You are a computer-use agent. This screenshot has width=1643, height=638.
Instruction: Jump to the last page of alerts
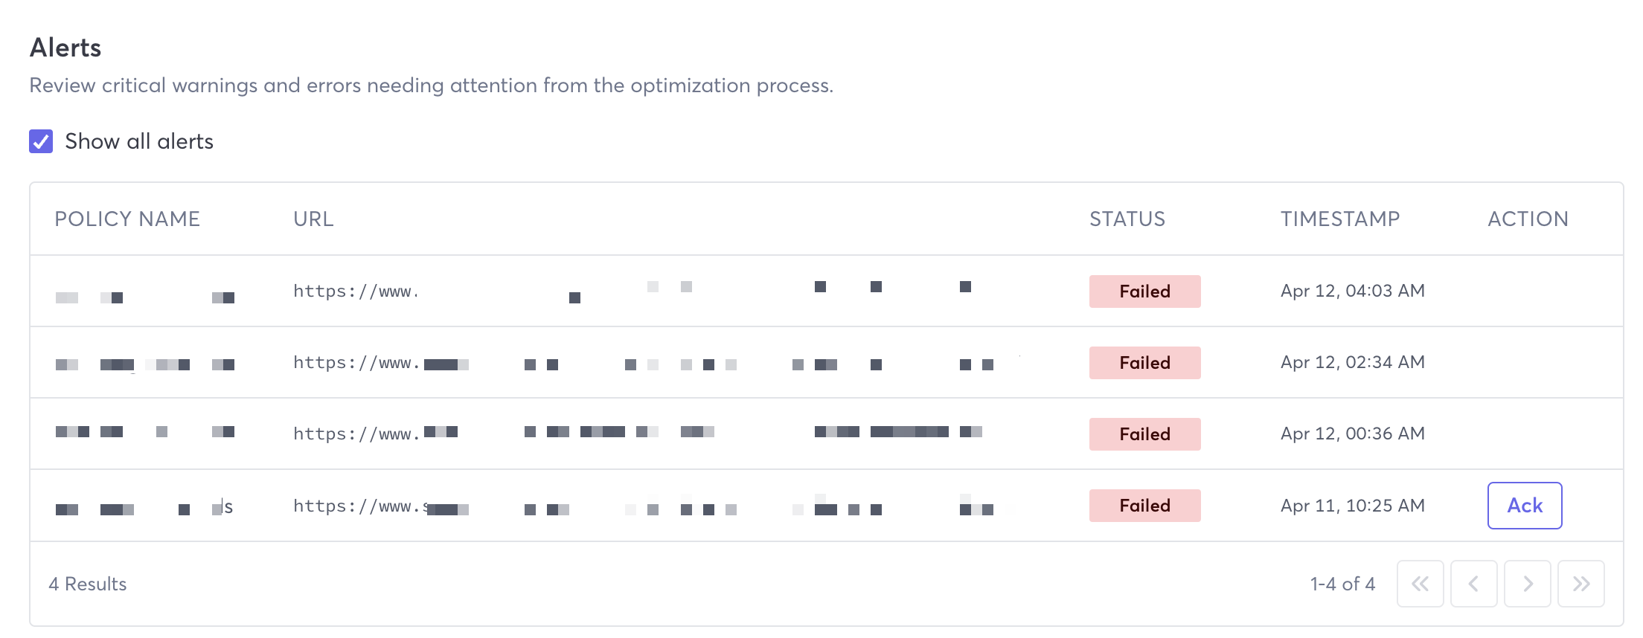click(x=1580, y=584)
